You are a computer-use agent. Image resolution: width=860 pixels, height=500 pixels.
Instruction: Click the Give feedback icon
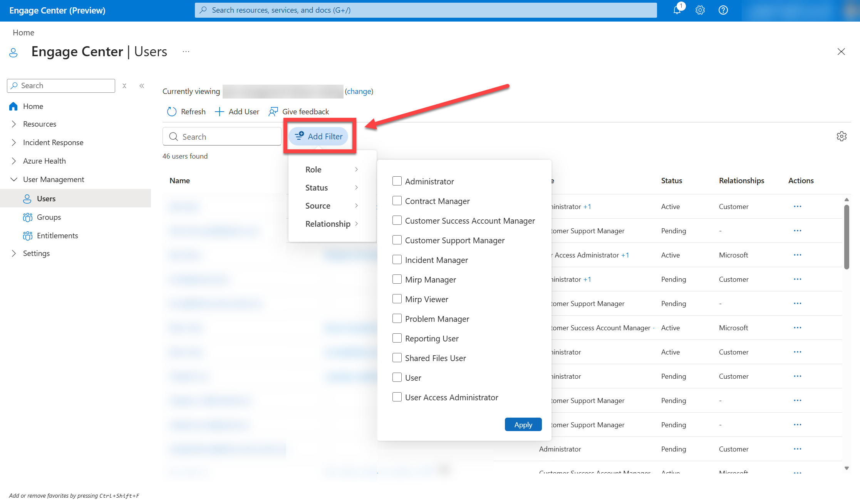273,112
